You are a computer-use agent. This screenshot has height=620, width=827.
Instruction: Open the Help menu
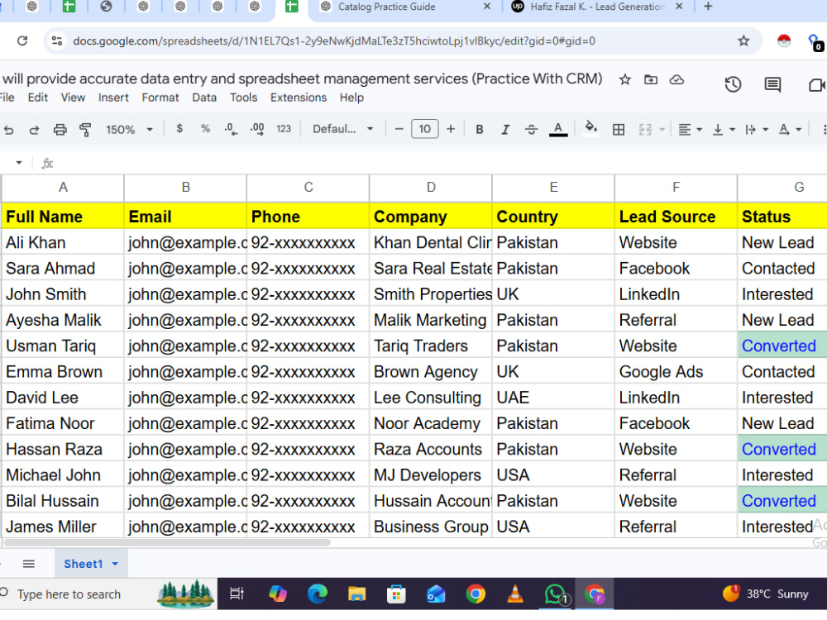pyautogui.click(x=351, y=98)
